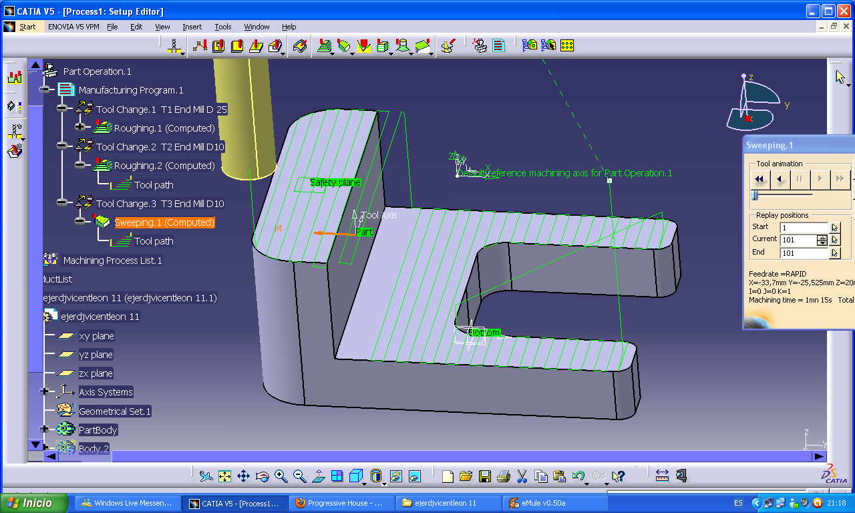855x513 pixels.
Task: Create a New document icon
Action: (448, 476)
